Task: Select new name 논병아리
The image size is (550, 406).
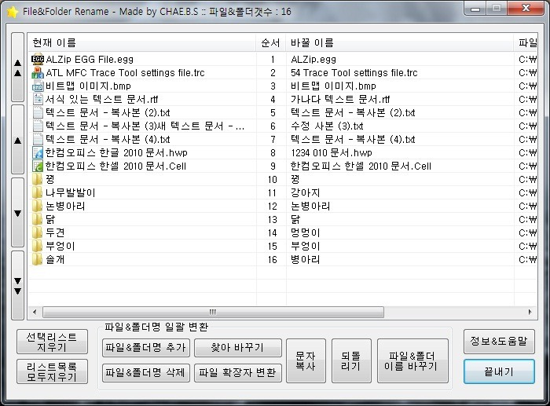Action: coord(310,207)
